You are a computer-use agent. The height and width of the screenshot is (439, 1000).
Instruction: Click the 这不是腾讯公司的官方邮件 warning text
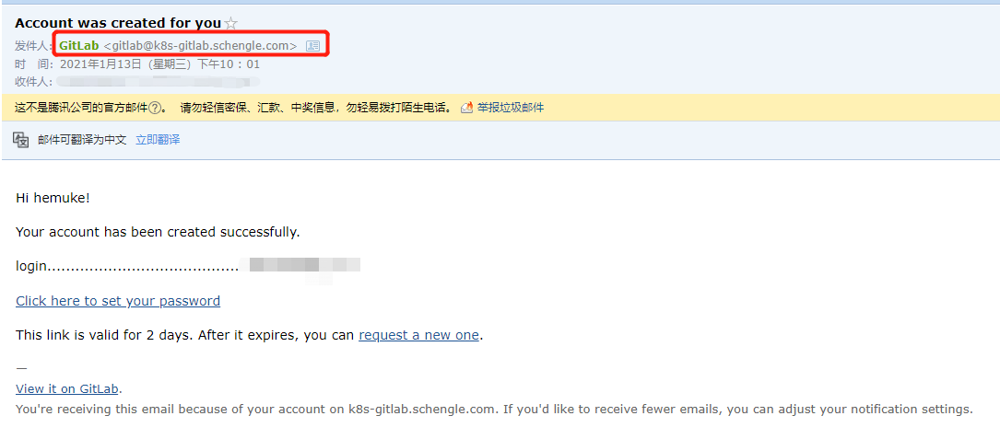click(x=81, y=108)
